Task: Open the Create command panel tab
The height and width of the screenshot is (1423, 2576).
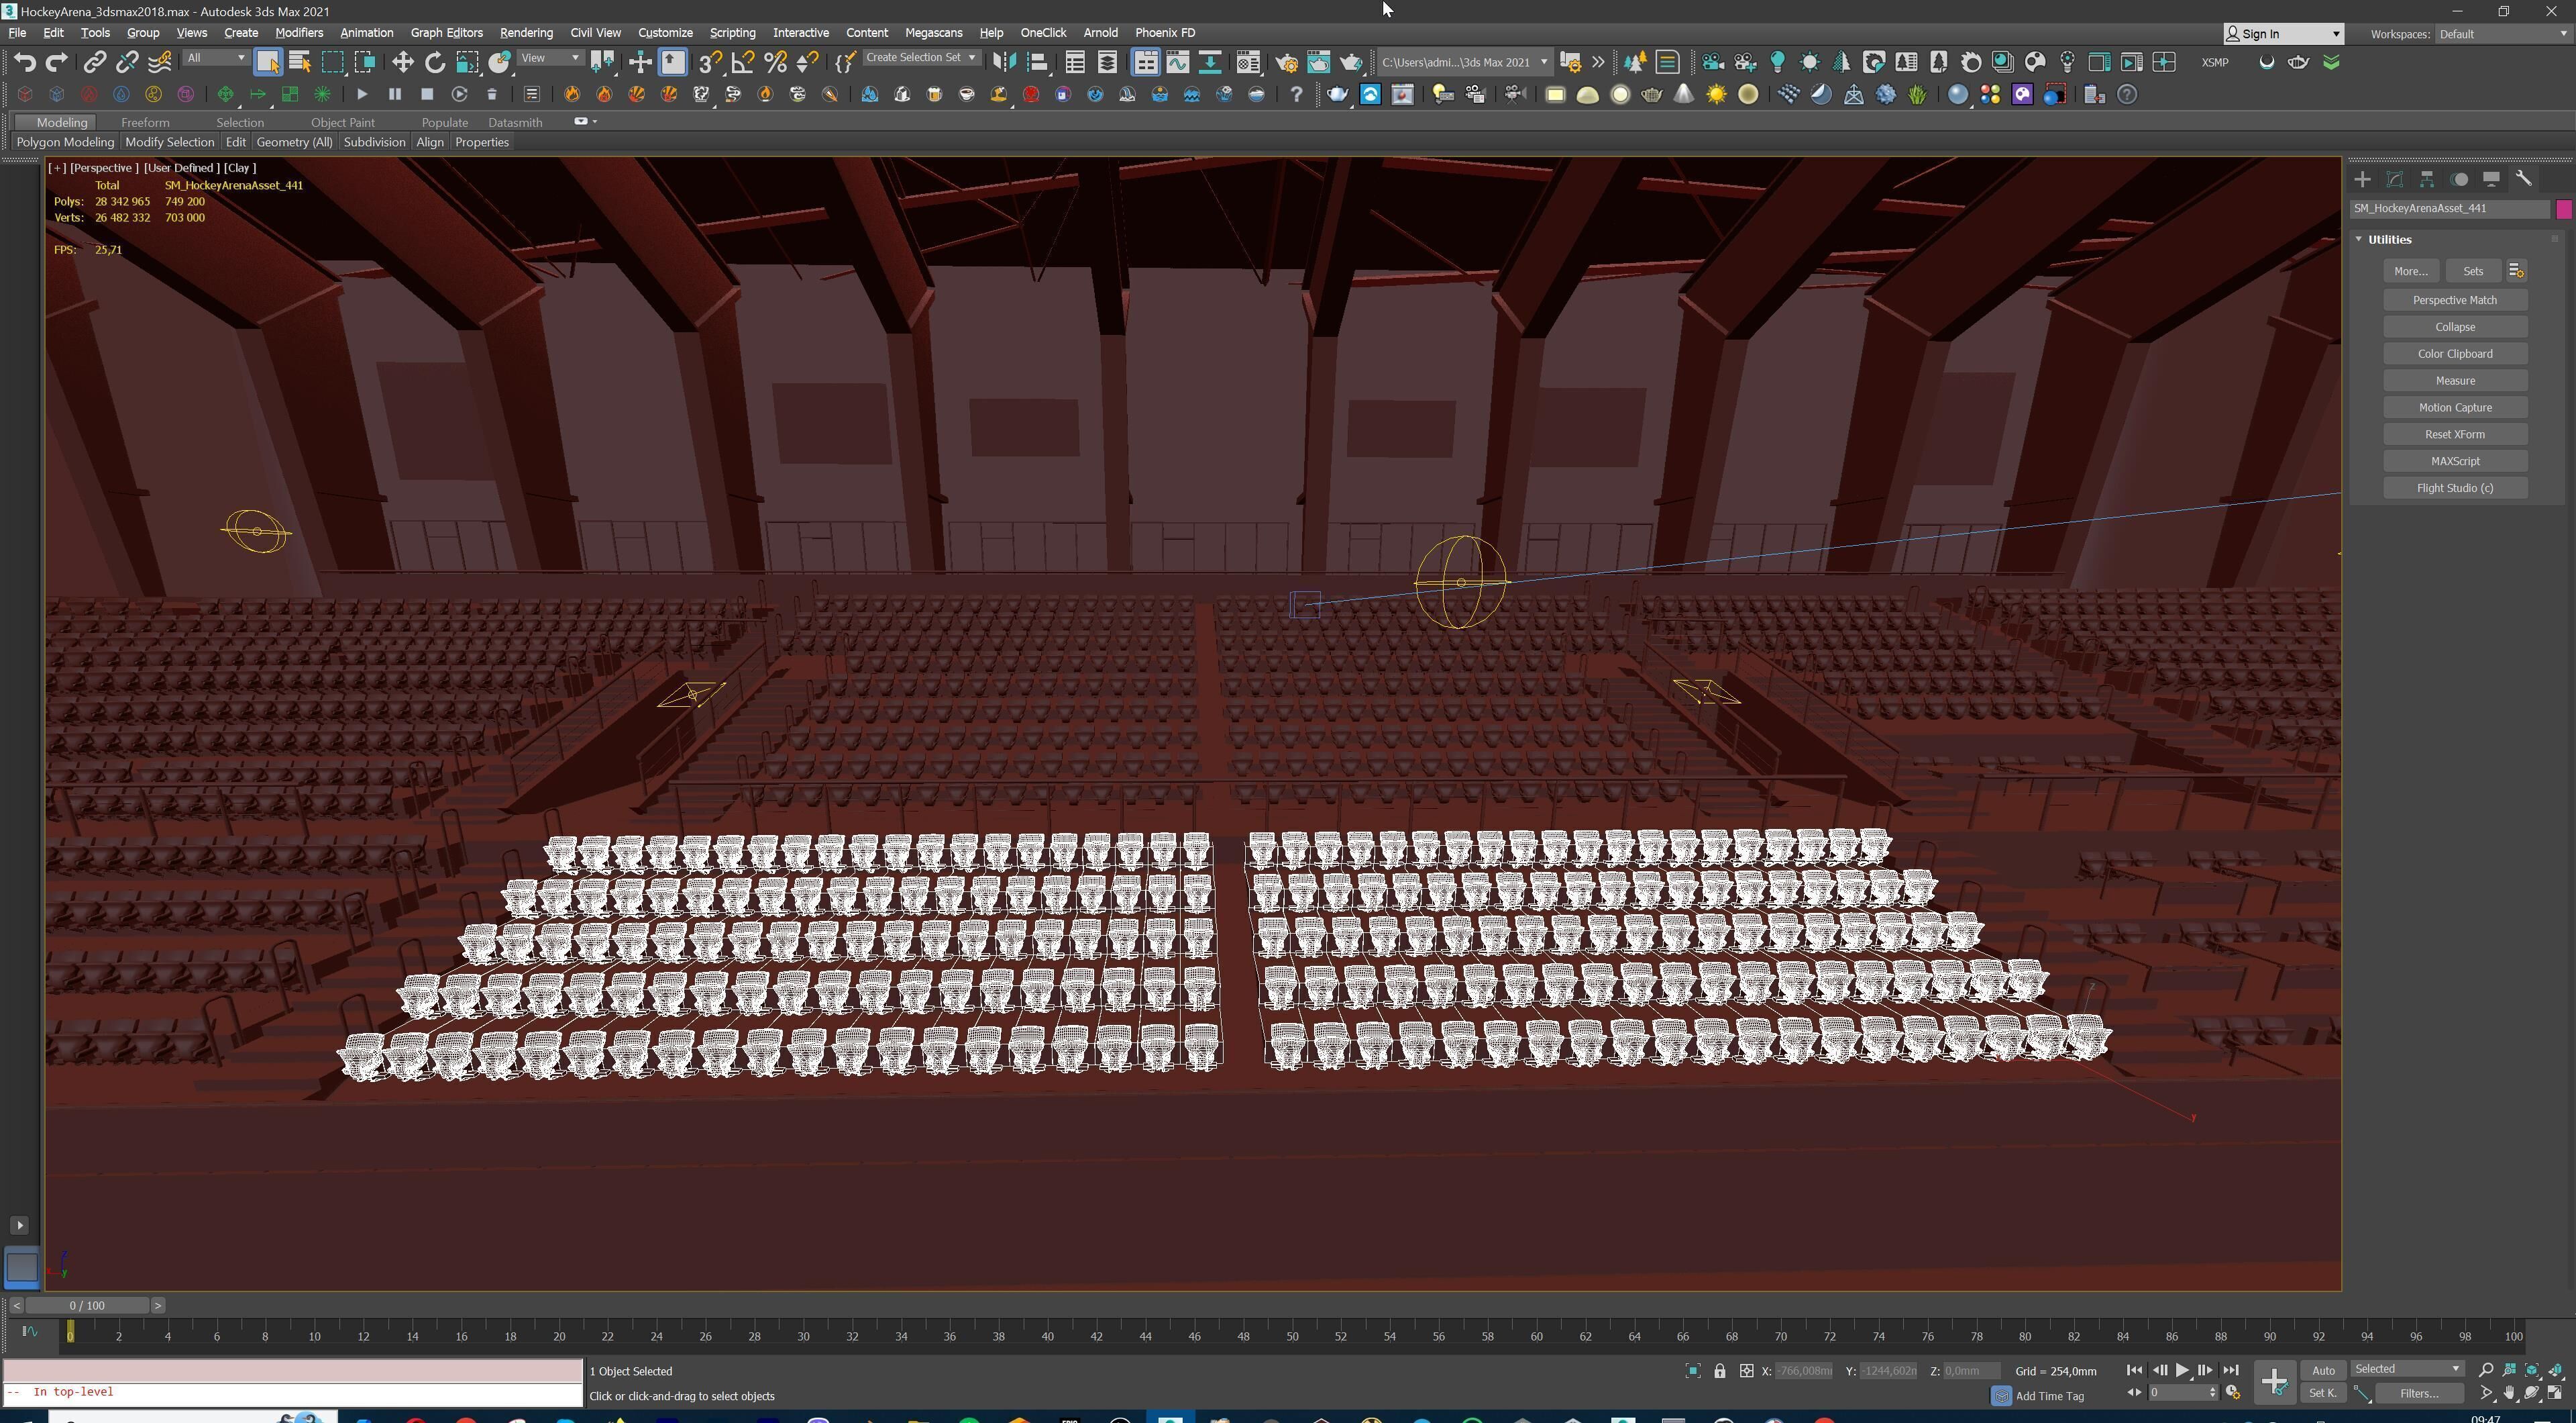Action: point(2362,179)
